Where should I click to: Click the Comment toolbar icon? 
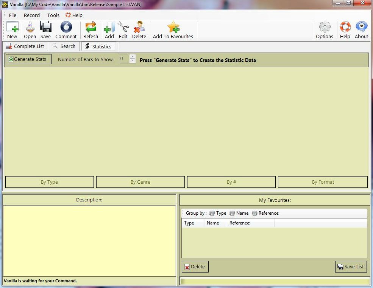[66, 28]
